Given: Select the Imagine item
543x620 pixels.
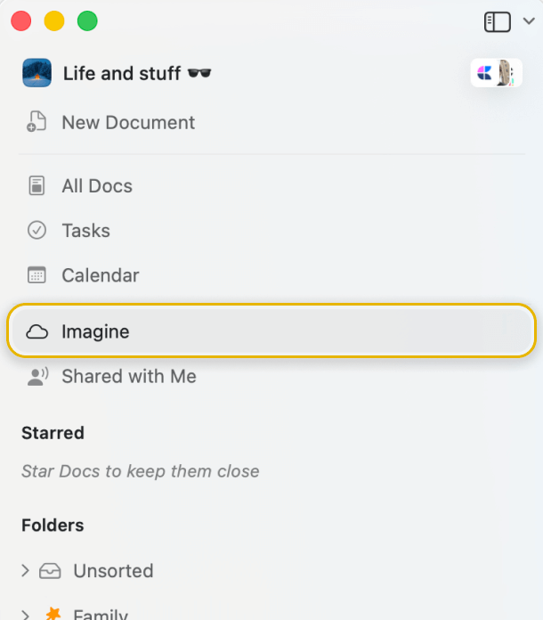Looking at the screenshot, I should (271, 330).
